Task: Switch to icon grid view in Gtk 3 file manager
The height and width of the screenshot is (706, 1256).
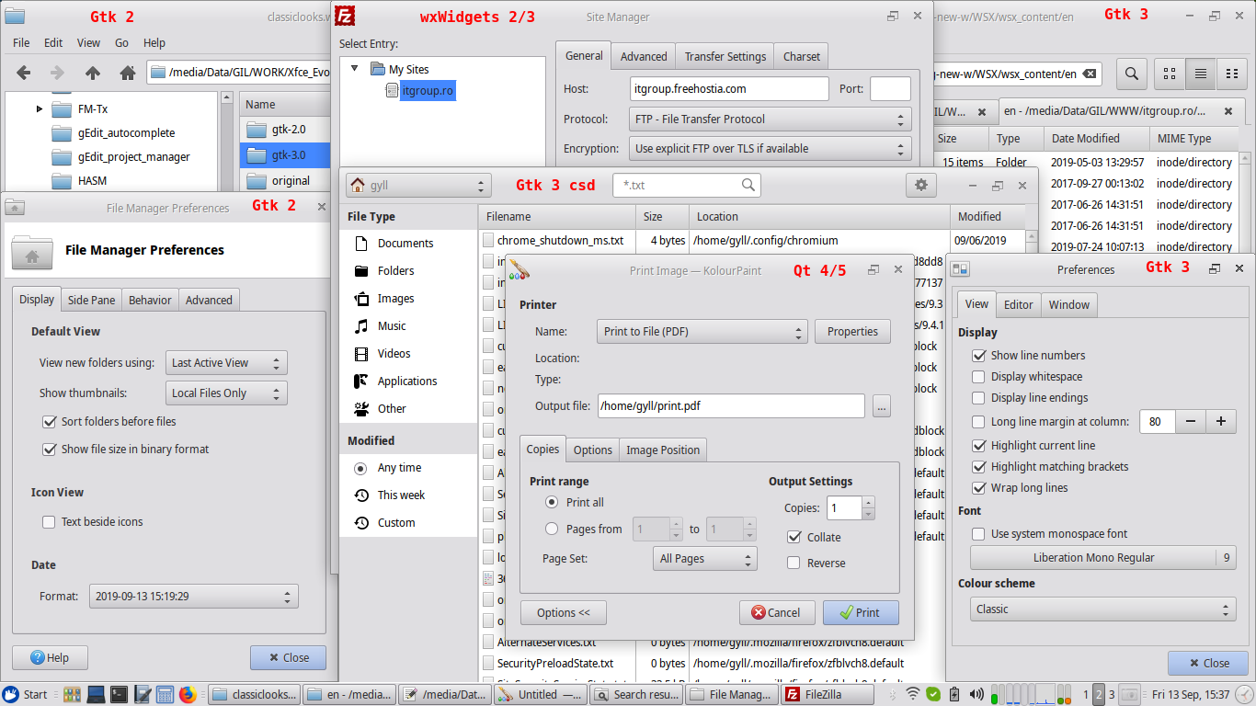Action: click(1170, 74)
